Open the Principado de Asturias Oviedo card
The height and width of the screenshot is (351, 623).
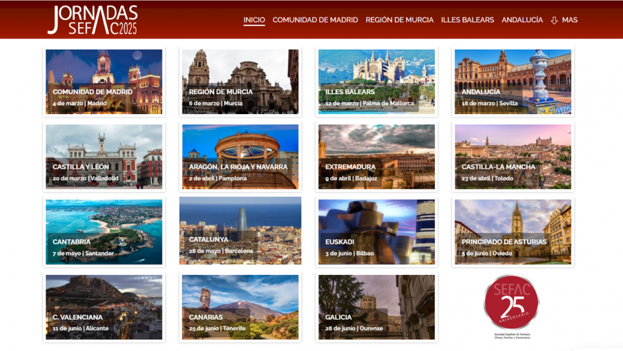click(x=513, y=232)
